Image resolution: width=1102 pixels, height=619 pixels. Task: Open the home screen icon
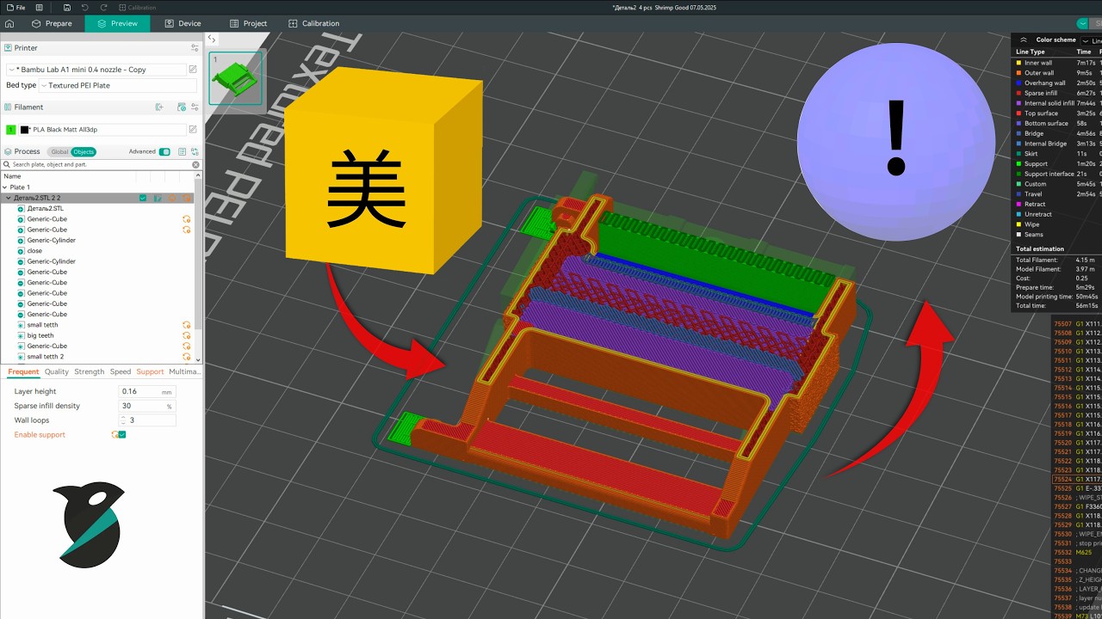9,23
